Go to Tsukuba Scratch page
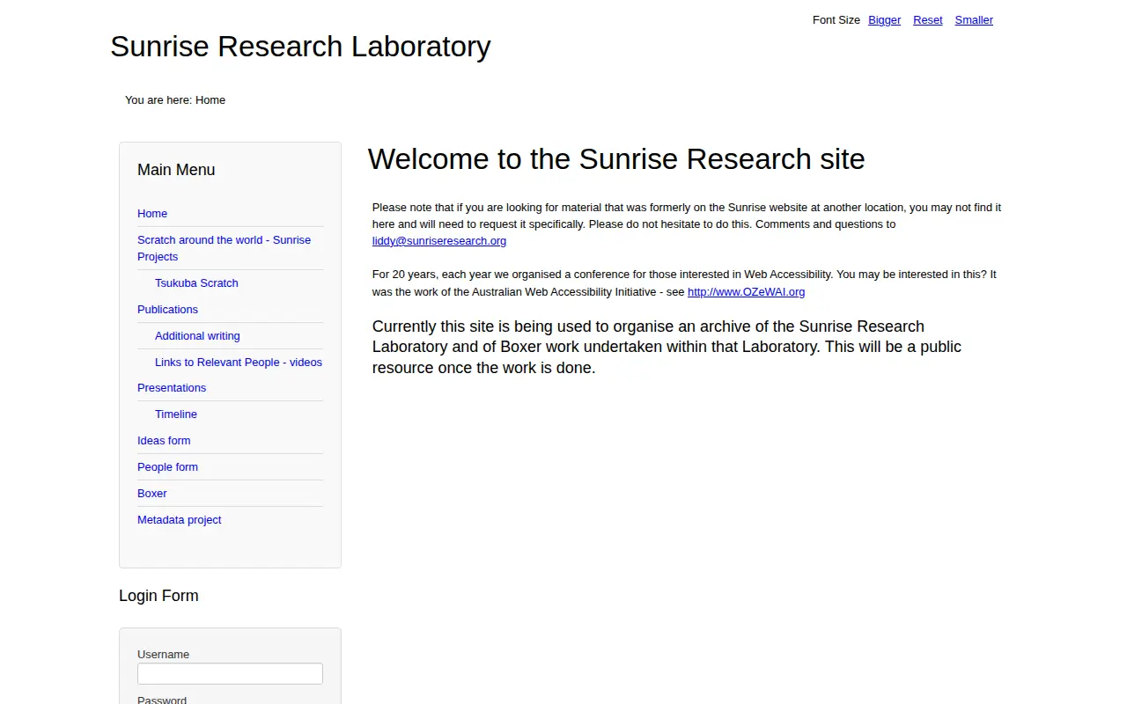This screenshot has height=704, width=1127. pyautogui.click(x=196, y=283)
